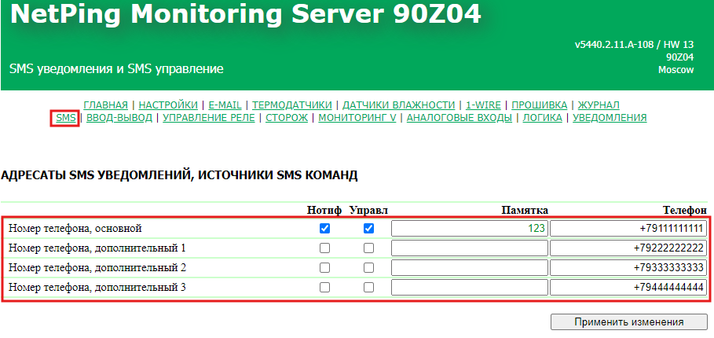Open УПРАВЛЕНИЕ РЕЛЕ page
The height and width of the screenshot is (338, 714).
click(x=209, y=118)
